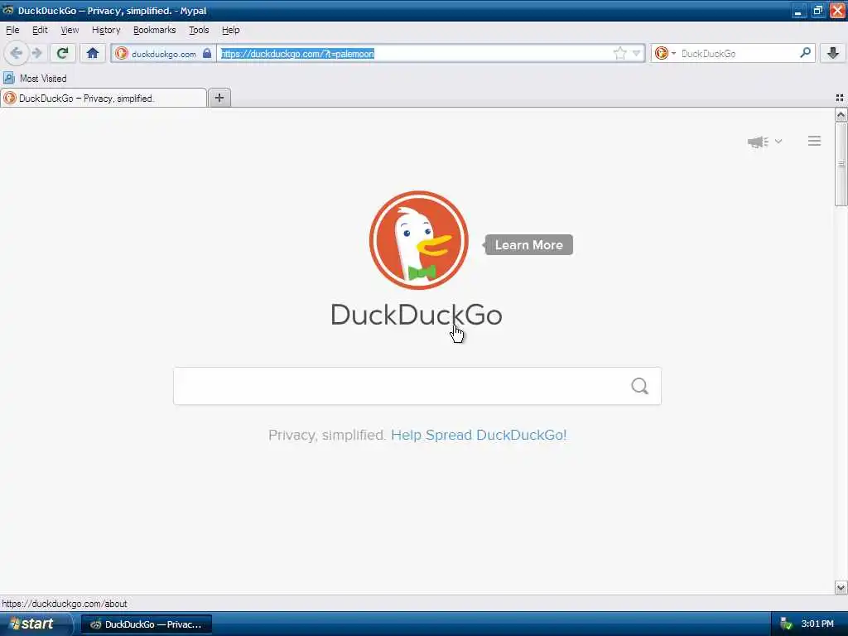
Task: Open the URL history dropdown arrow
Action: [636, 53]
